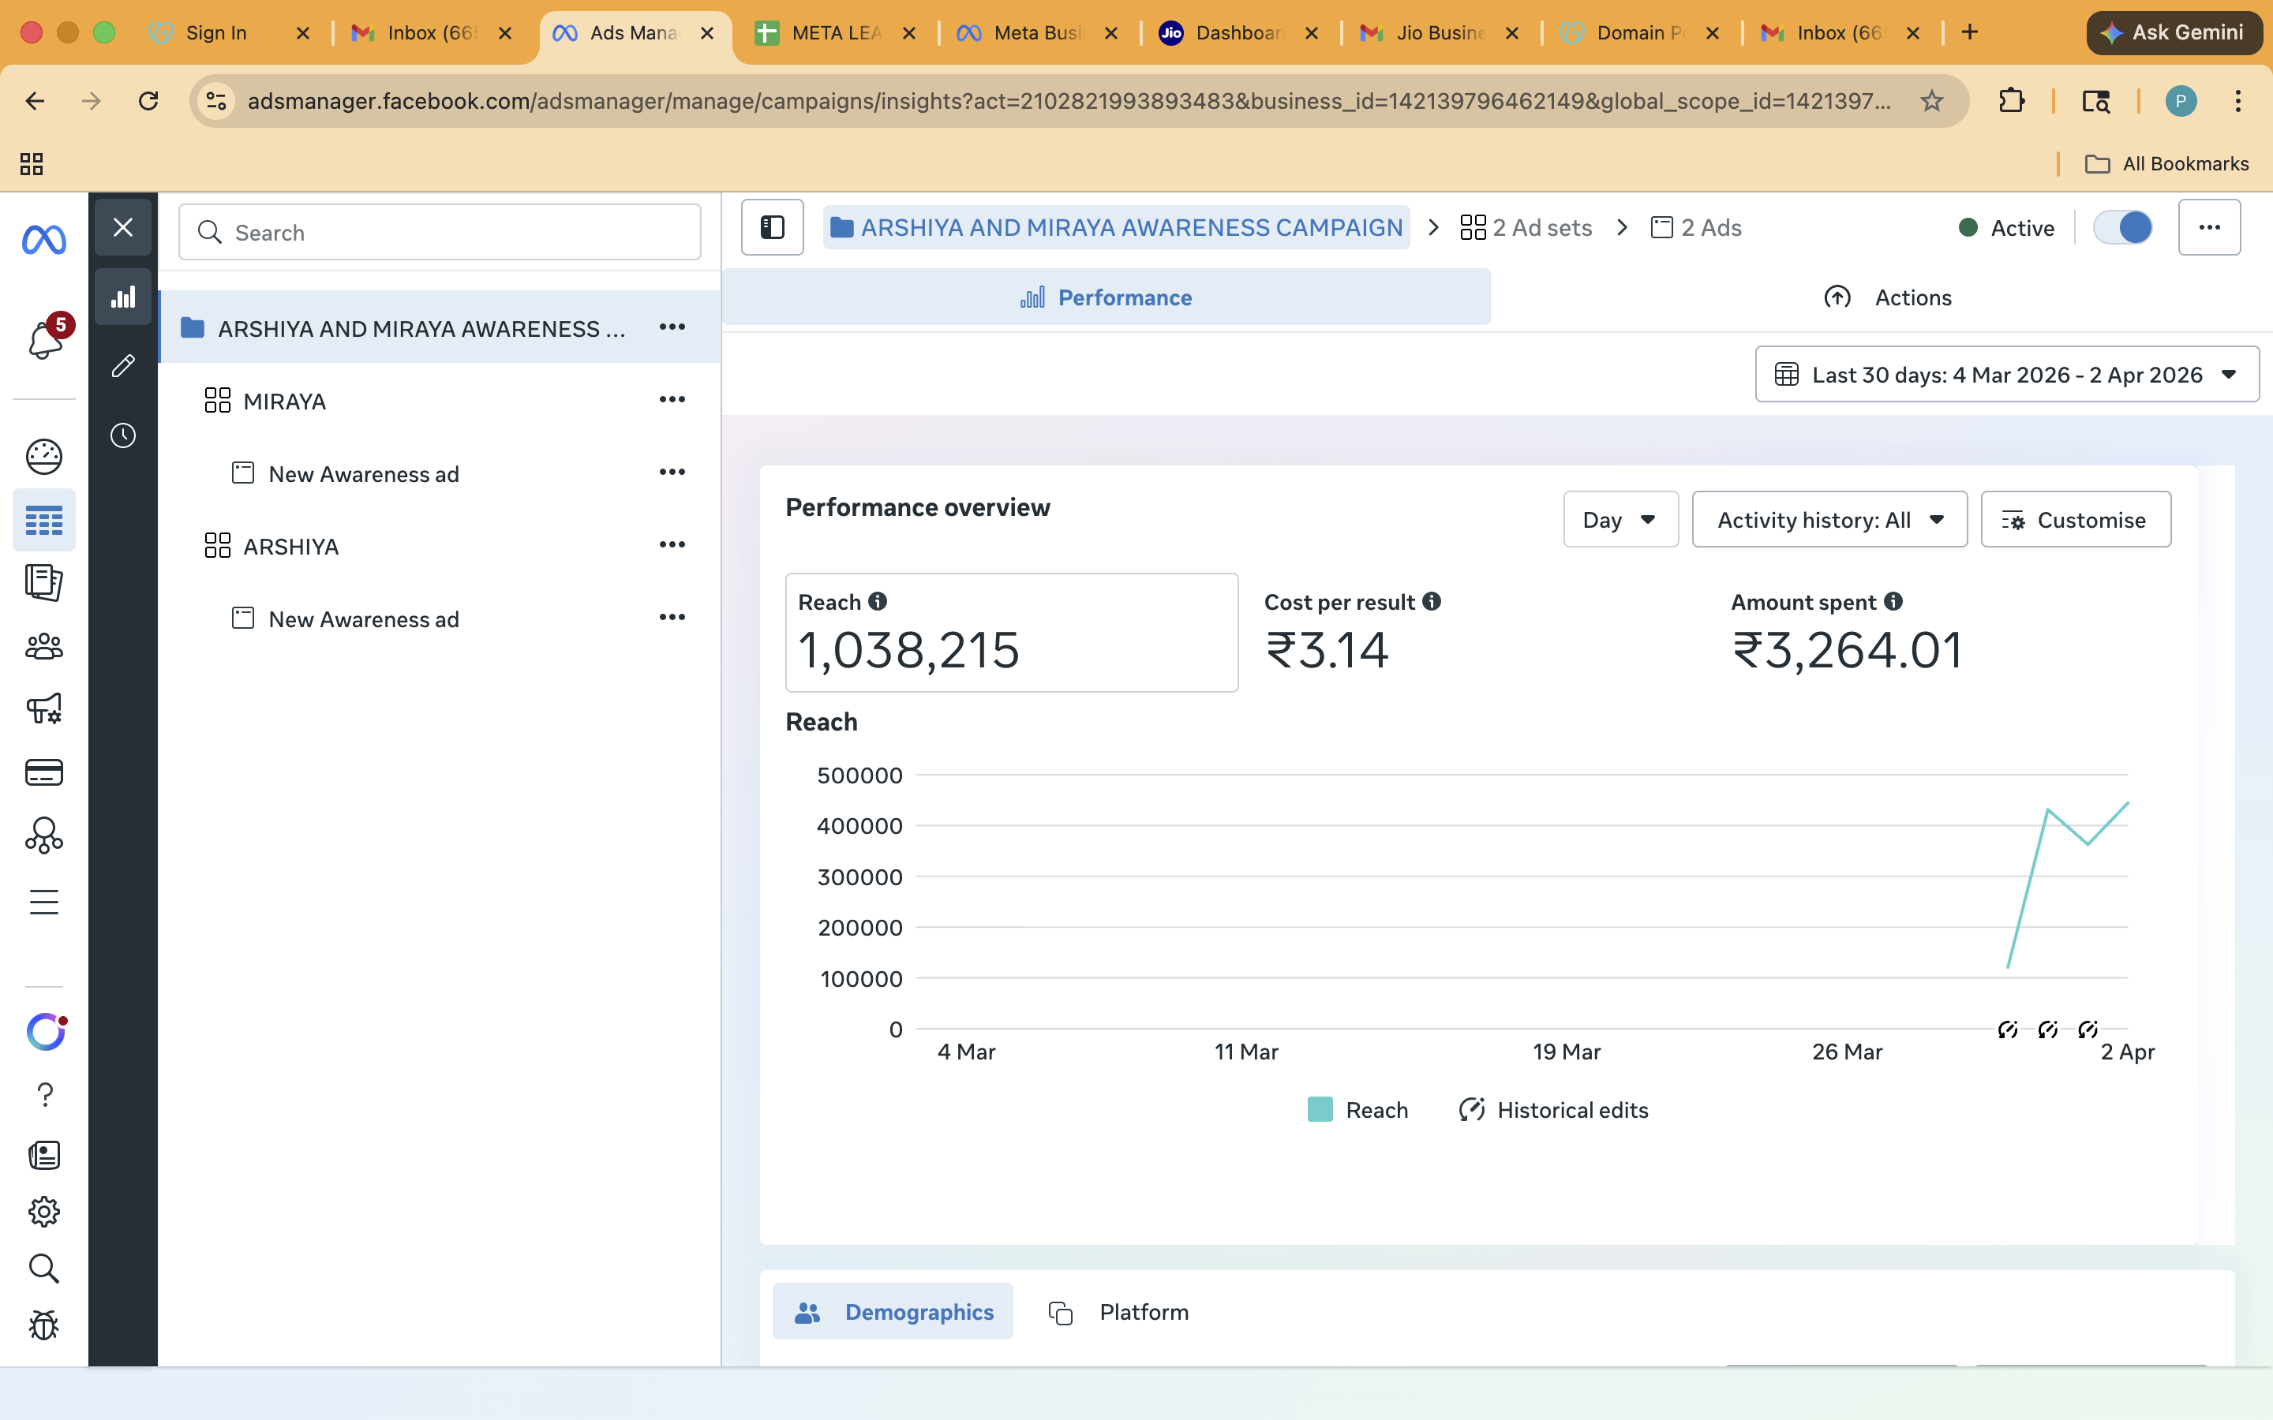This screenshot has width=2273, height=1420.
Task: Open the notifications bell with 5 alerts
Action: pos(43,341)
